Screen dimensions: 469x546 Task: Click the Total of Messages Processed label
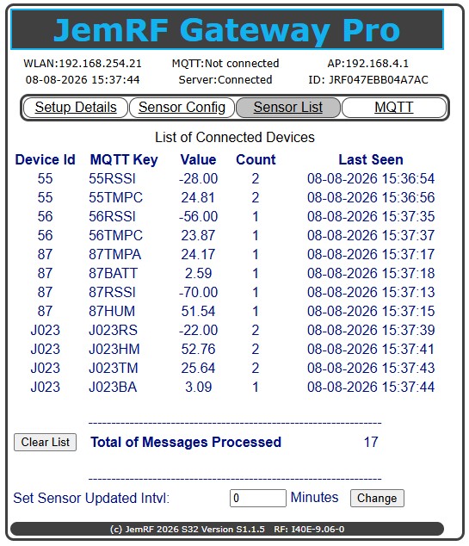click(x=186, y=443)
